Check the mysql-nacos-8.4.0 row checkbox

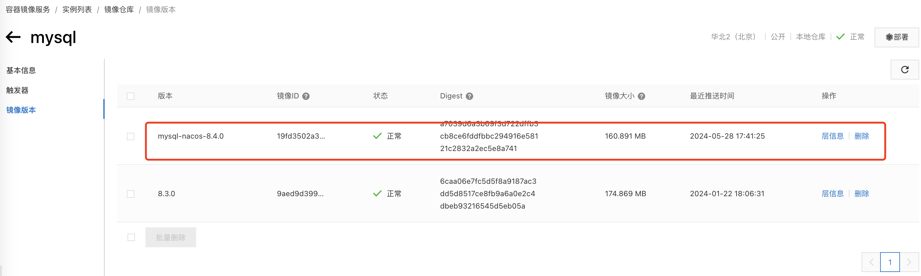131,136
